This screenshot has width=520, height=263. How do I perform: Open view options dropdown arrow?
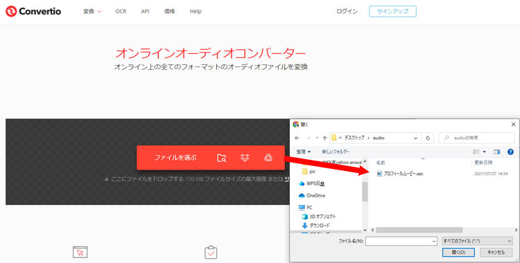[x=485, y=152]
